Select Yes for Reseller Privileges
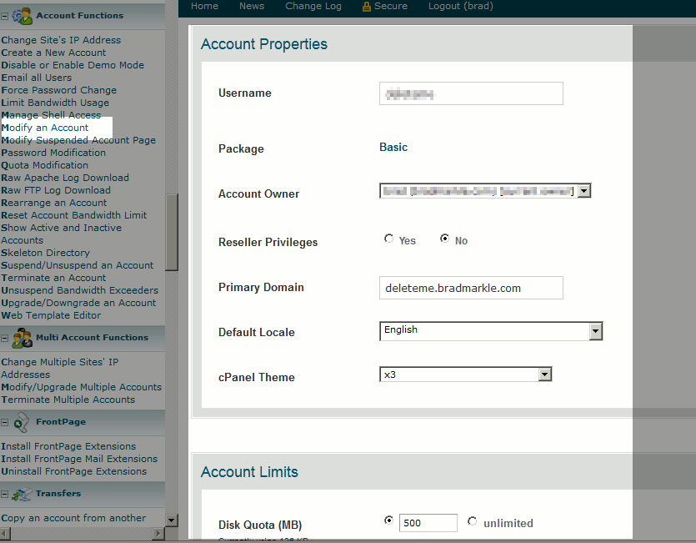This screenshot has width=696, height=543. point(388,239)
